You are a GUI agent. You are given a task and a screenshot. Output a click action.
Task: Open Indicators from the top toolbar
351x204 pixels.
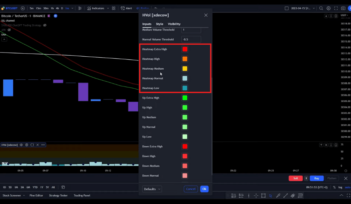(96, 8)
